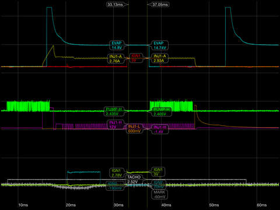Click the IGN2 -190mV label
The height and width of the screenshot is (210, 280).
click(115, 185)
